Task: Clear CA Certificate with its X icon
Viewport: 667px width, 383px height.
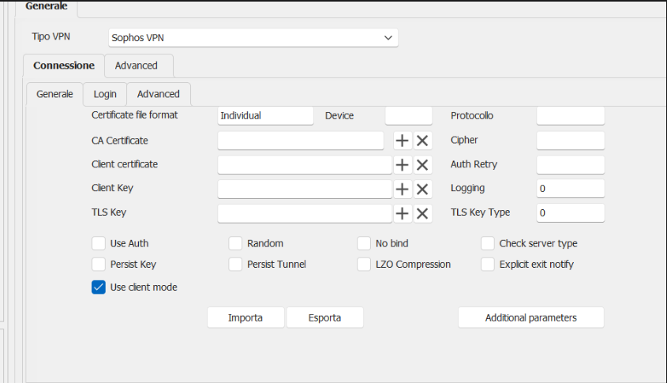Action: click(422, 141)
